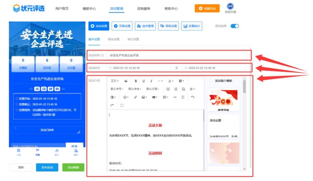Open the 正文 paragraph style dropdown

point(115,81)
